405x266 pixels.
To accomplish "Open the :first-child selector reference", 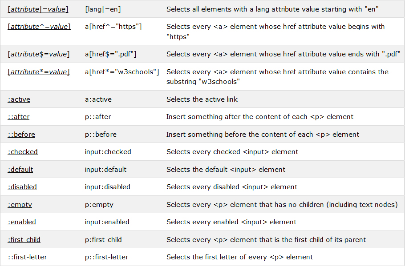I will (24, 240).
